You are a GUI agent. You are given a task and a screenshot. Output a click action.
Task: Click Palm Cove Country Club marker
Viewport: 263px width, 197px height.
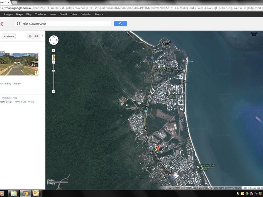click(164, 66)
